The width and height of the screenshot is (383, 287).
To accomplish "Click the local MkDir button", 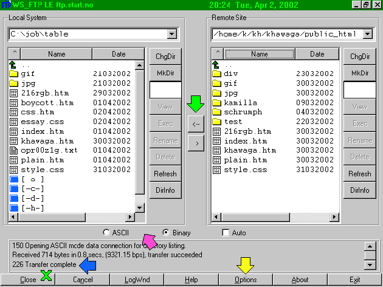I will point(165,73).
